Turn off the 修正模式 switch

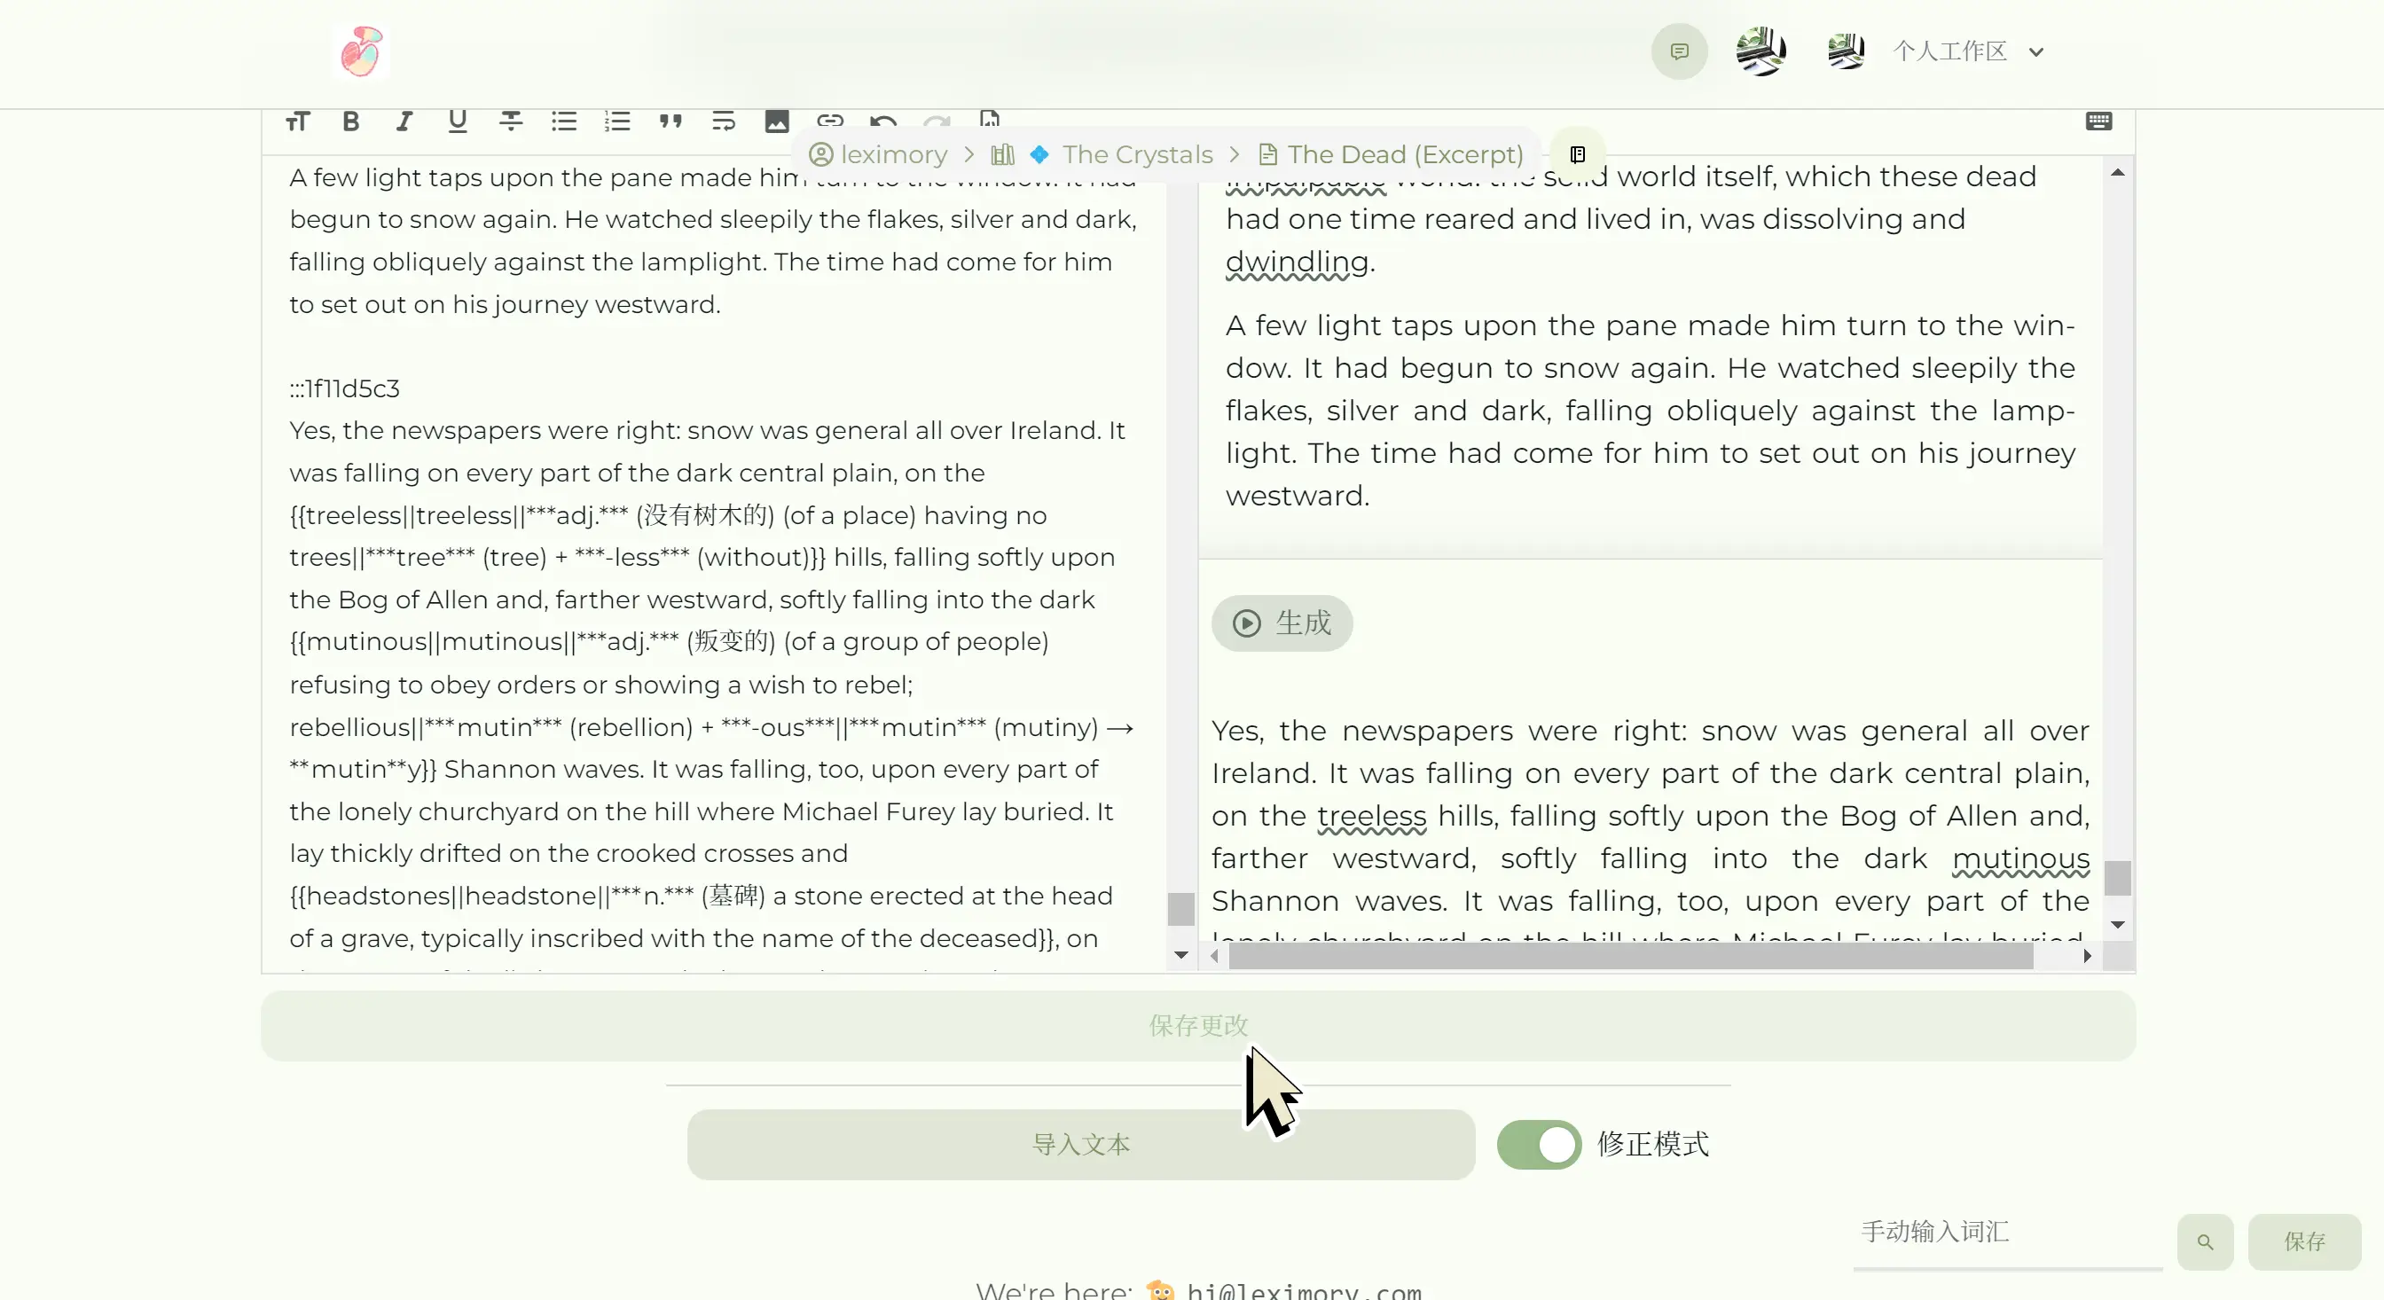[x=1539, y=1145]
